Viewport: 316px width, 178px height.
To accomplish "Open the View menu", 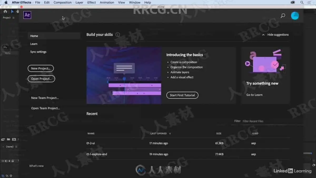I will [x=121, y=2].
